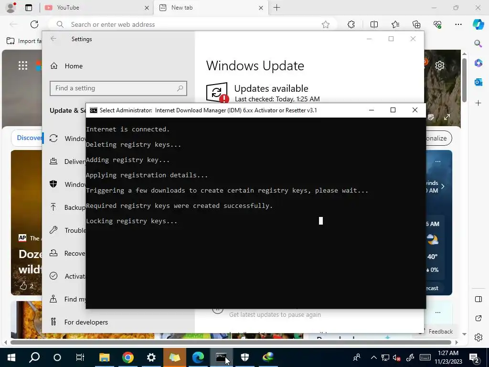Select Troubleshoot in Settings sidebar
The width and height of the screenshot is (489, 367).
67,230
